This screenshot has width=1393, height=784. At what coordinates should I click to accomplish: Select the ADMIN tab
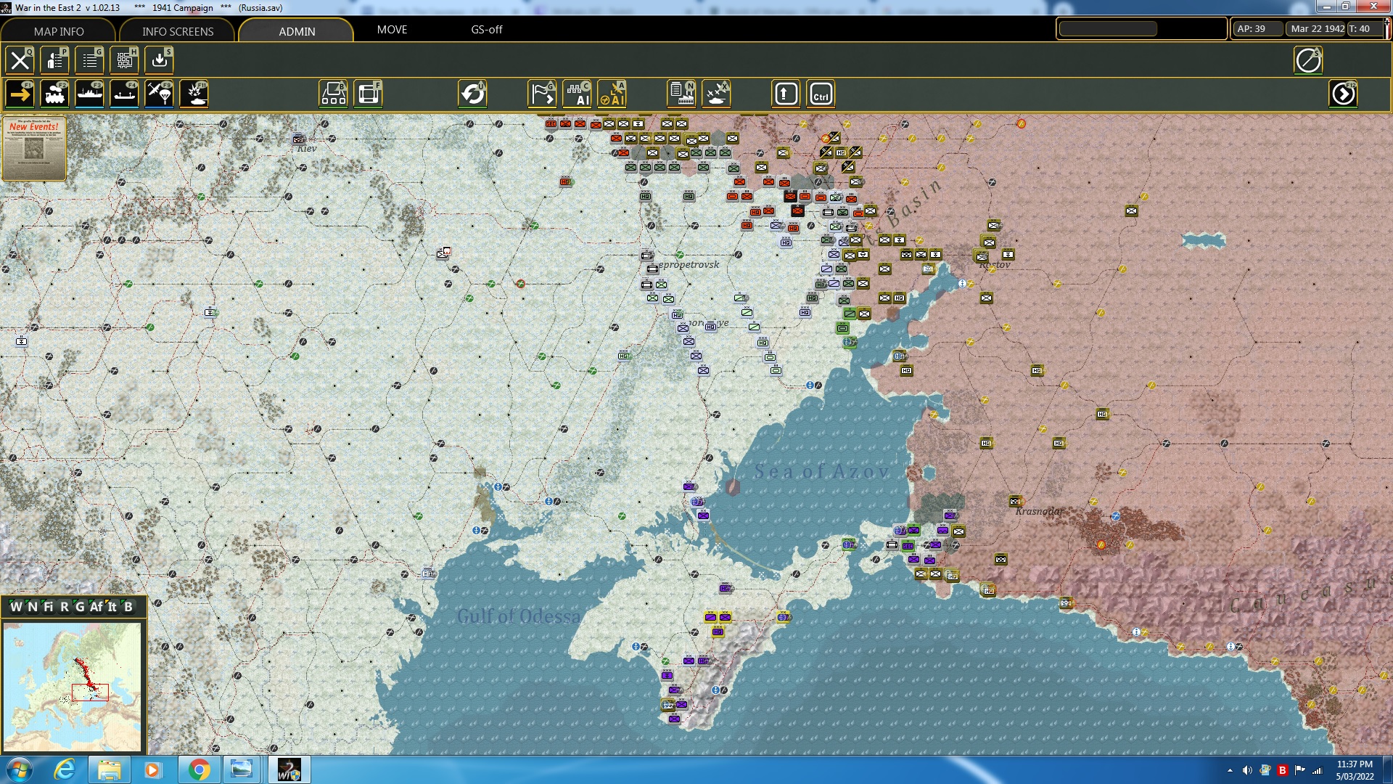pos(297,31)
